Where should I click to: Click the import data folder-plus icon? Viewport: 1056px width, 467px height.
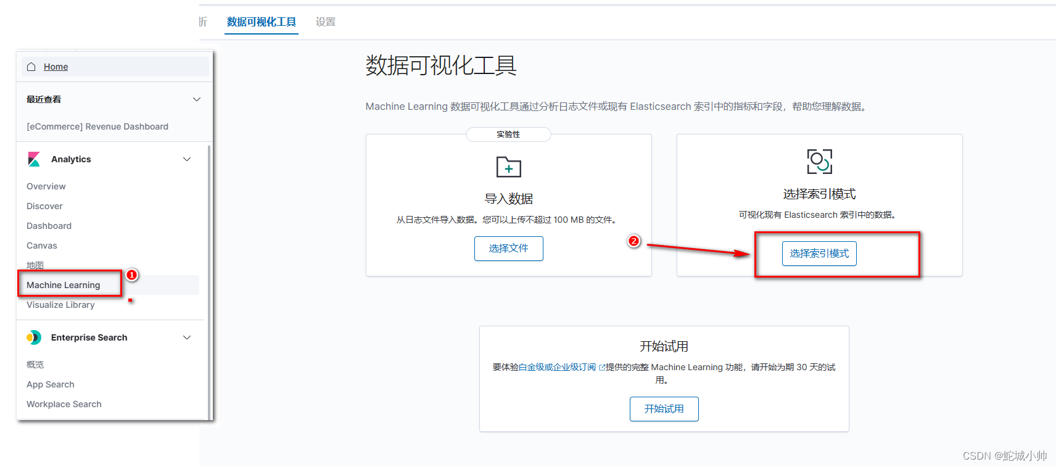[x=509, y=167]
